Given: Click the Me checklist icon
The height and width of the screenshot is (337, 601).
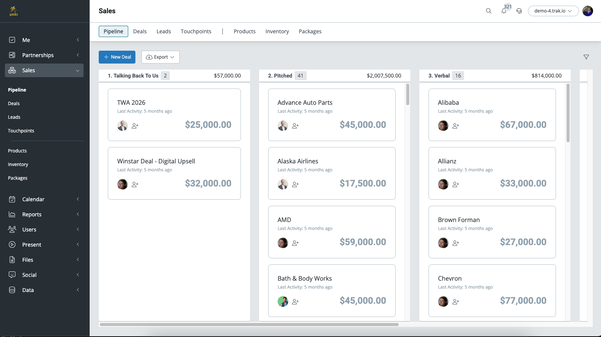Looking at the screenshot, I should 12,40.
